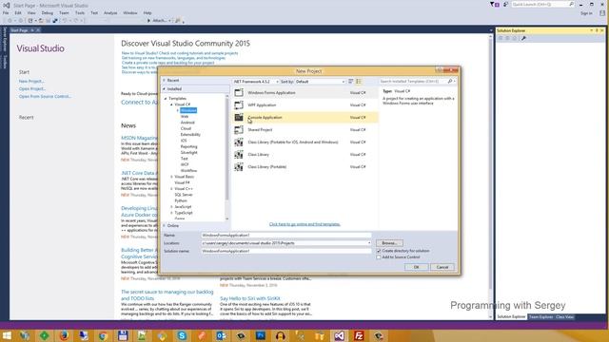Select the Windows Forms Application template icon
609x342 pixels.
239,93
